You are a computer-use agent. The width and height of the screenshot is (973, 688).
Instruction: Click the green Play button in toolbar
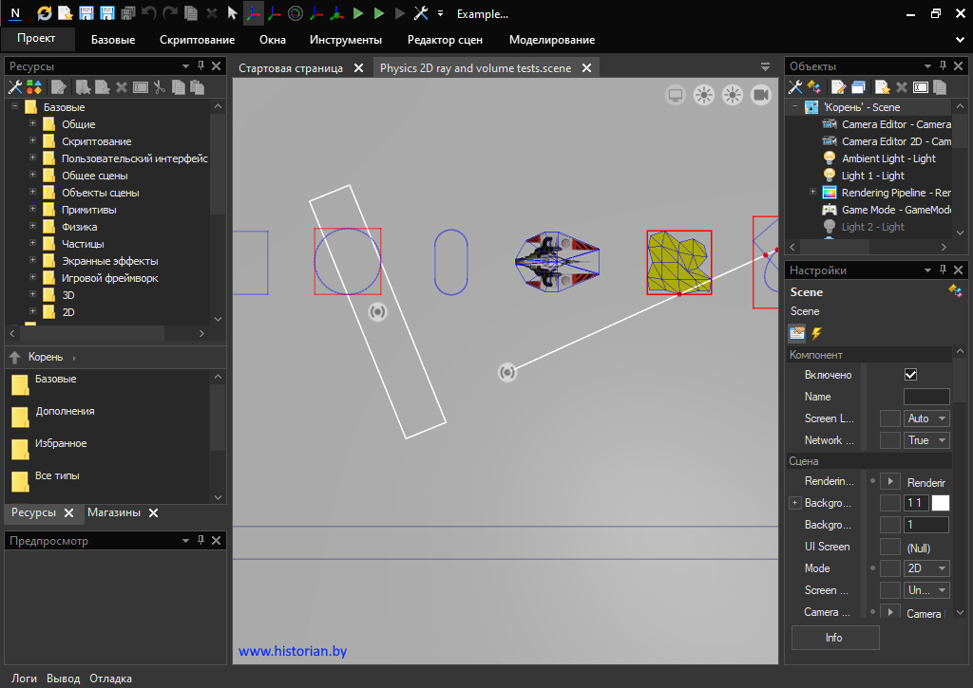(358, 13)
